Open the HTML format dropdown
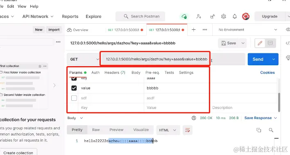 (x=168, y=130)
